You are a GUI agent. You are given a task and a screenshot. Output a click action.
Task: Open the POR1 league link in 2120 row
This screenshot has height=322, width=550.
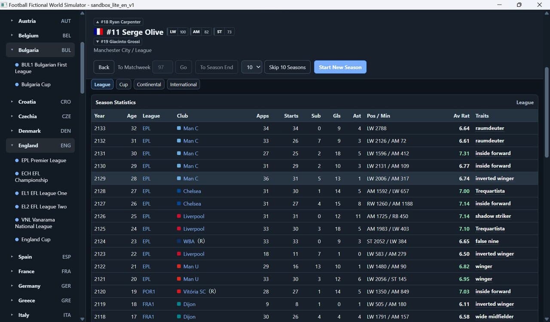pos(149,292)
